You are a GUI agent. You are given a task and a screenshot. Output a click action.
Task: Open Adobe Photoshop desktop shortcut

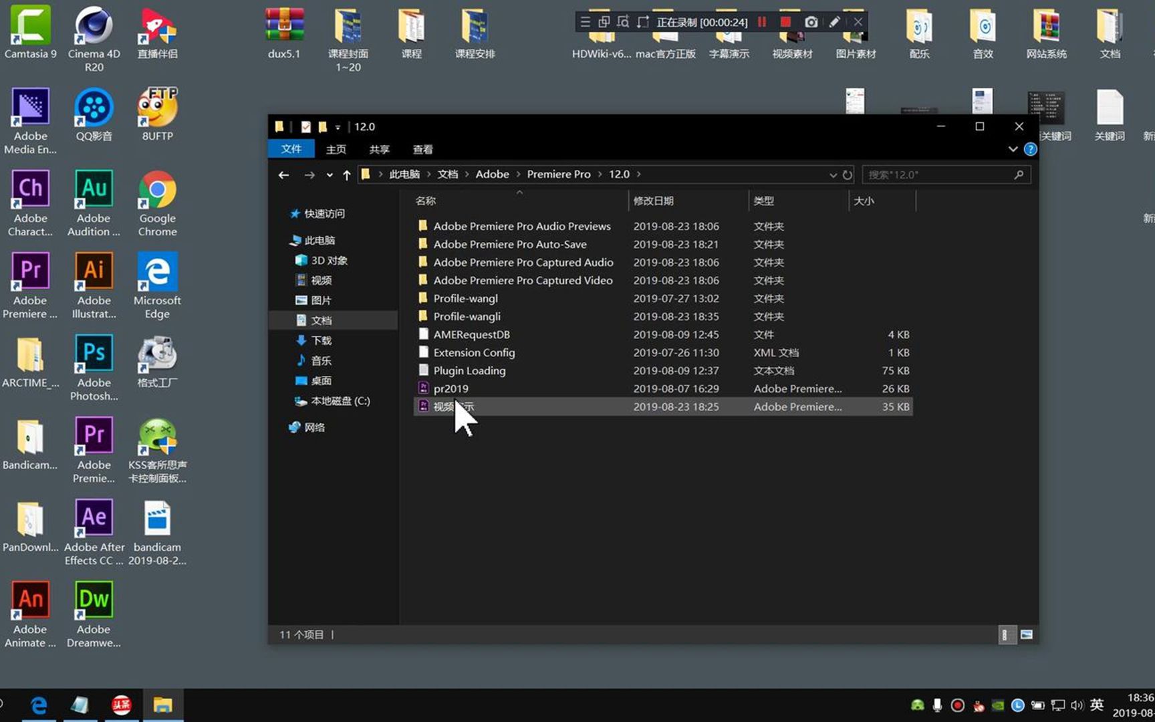pos(94,368)
